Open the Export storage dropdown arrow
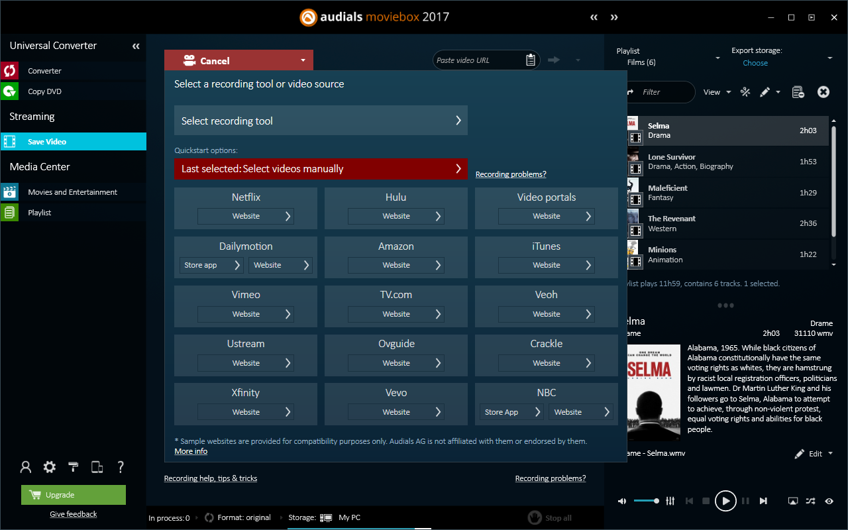848x530 pixels. 829,58
